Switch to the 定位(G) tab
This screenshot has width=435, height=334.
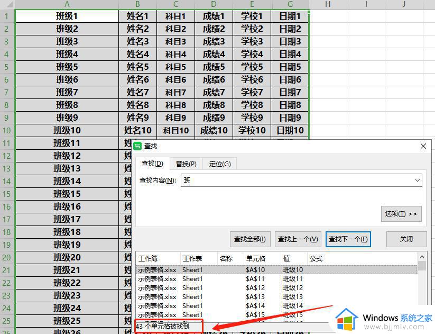[220, 164]
